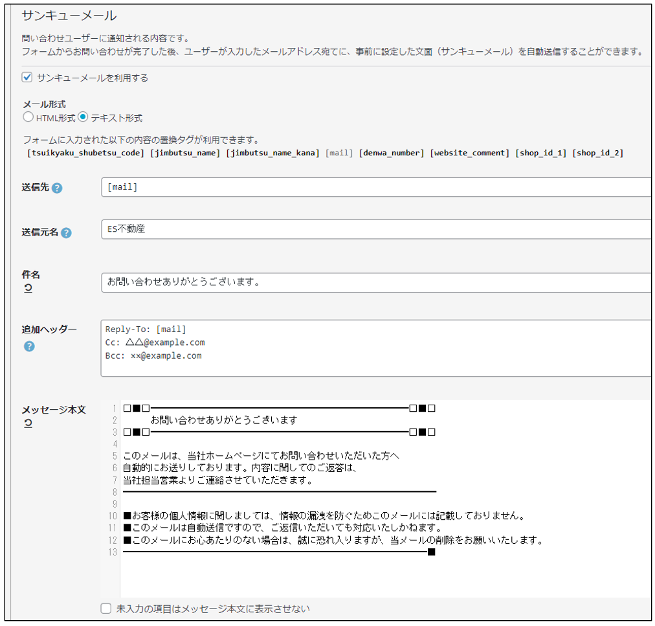Enable 未入力の項目はメッセージ本文に表示させない checkbox

106,609
